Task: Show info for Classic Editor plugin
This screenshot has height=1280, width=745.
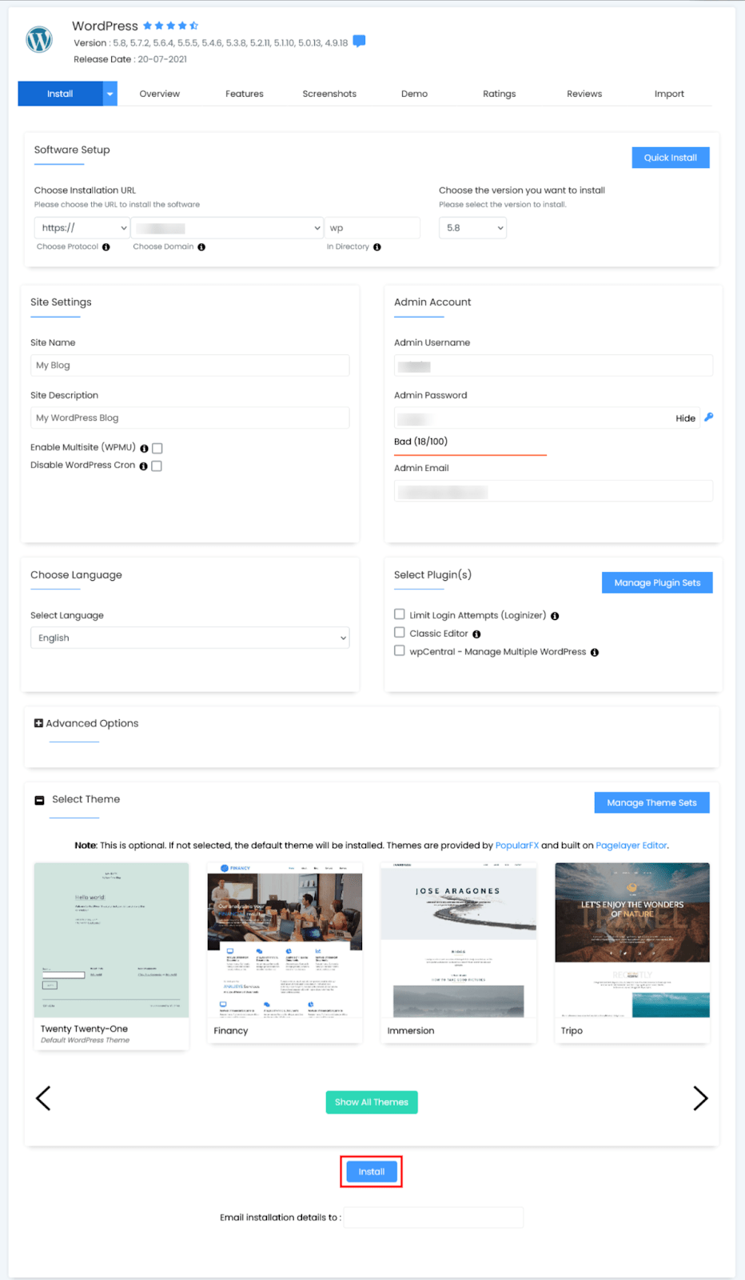Action: point(476,634)
